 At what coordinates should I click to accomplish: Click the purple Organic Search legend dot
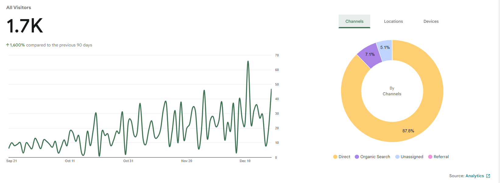coord(357,157)
